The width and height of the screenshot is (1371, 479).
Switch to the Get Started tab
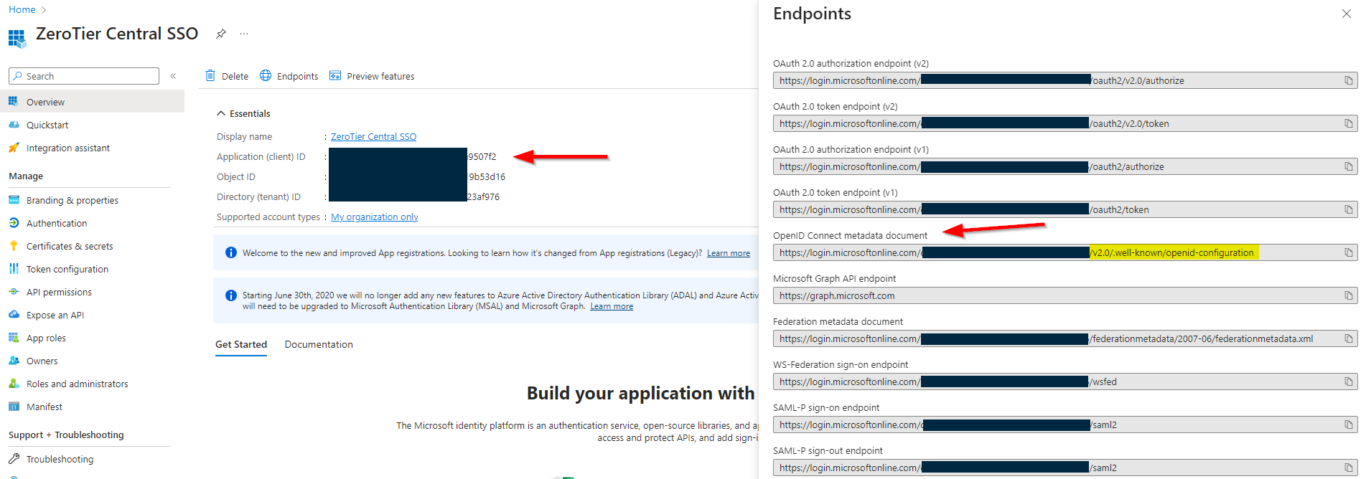[241, 345]
